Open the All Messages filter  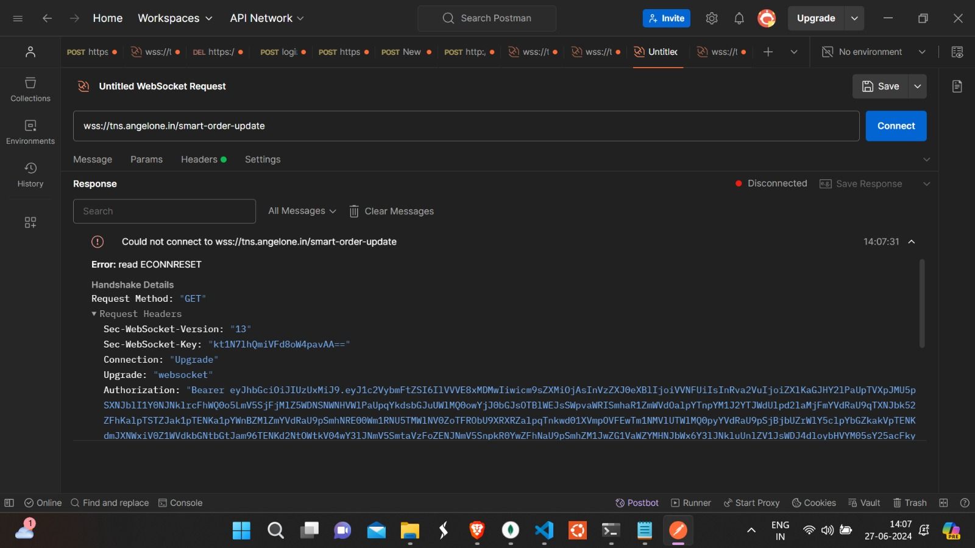click(x=302, y=211)
